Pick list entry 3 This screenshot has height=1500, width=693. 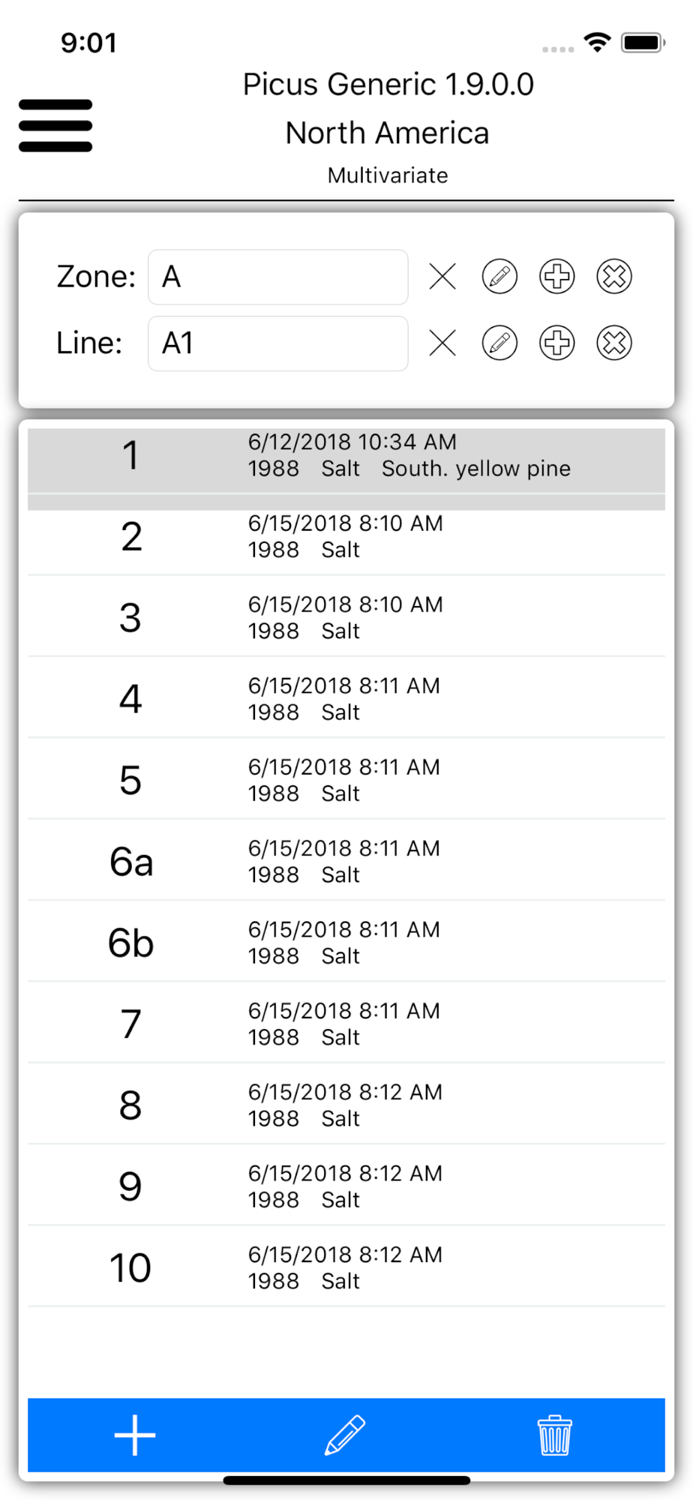(346, 617)
